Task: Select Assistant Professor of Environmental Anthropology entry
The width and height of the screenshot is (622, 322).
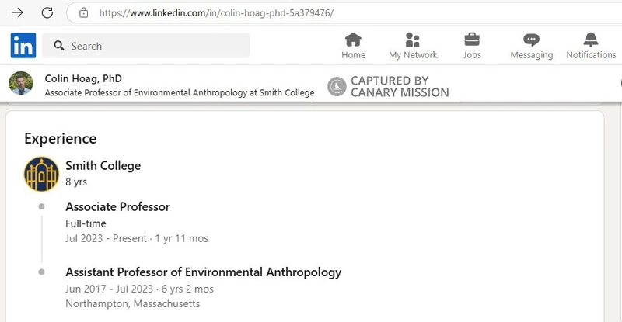Action: coord(203,272)
